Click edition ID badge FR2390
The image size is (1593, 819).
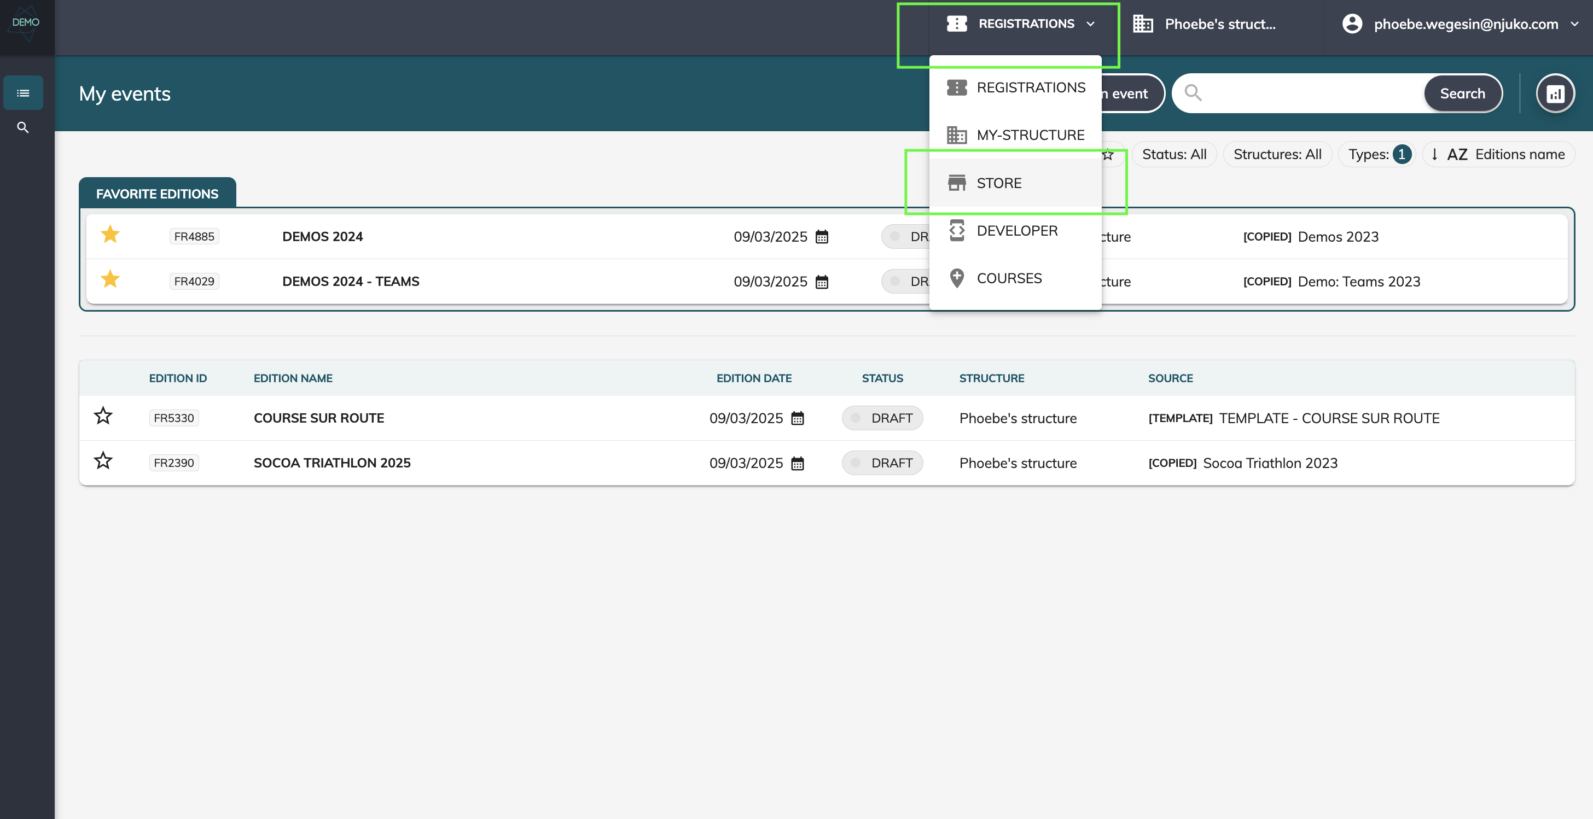point(174,464)
